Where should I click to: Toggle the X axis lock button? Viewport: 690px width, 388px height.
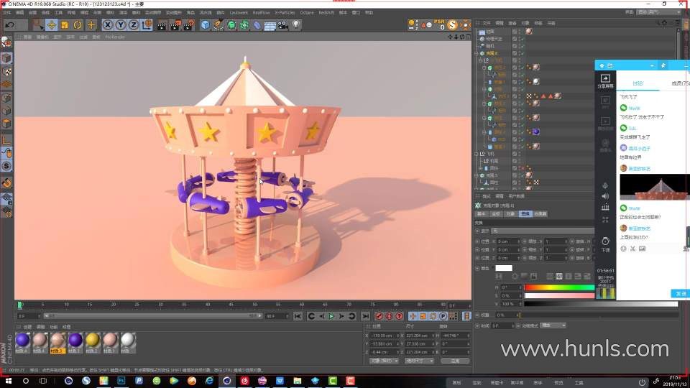[109, 25]
